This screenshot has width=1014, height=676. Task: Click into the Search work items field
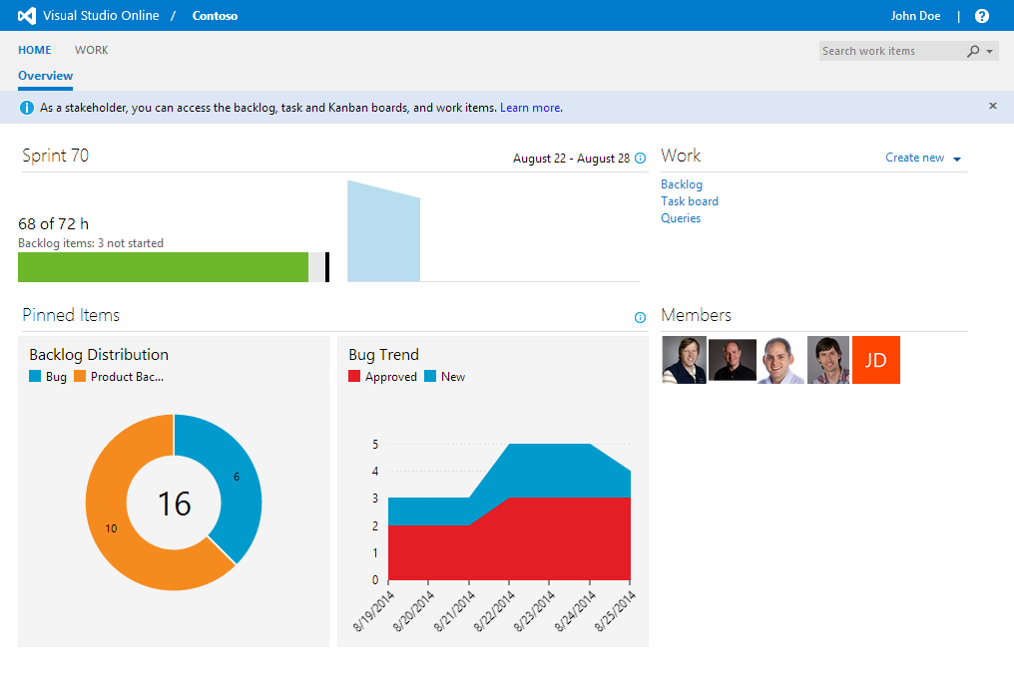pos(888,51)
